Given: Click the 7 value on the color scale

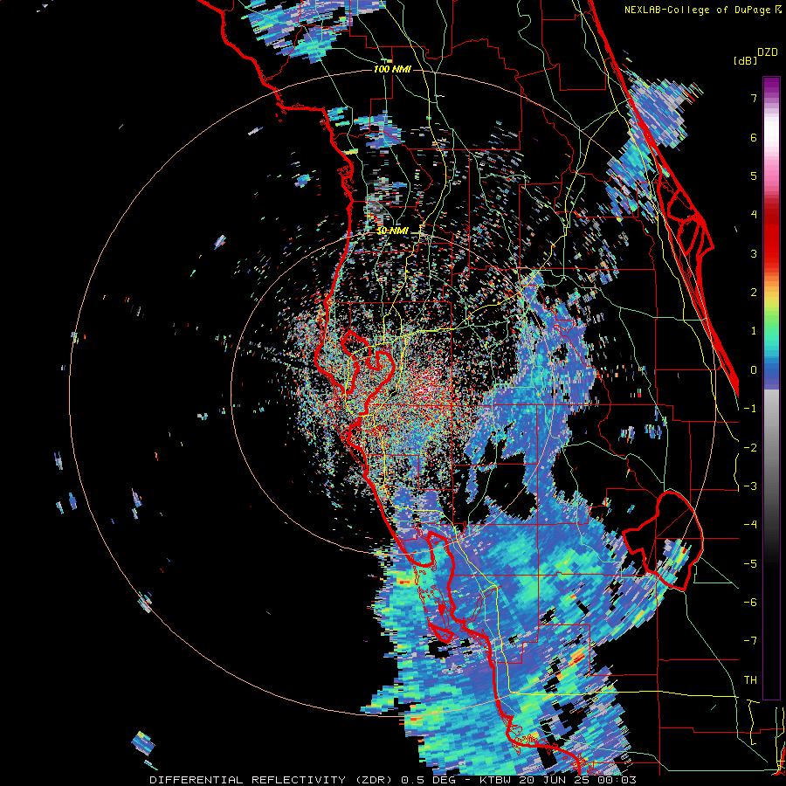Looking at the screenshot, I should [x=754, y=98].
